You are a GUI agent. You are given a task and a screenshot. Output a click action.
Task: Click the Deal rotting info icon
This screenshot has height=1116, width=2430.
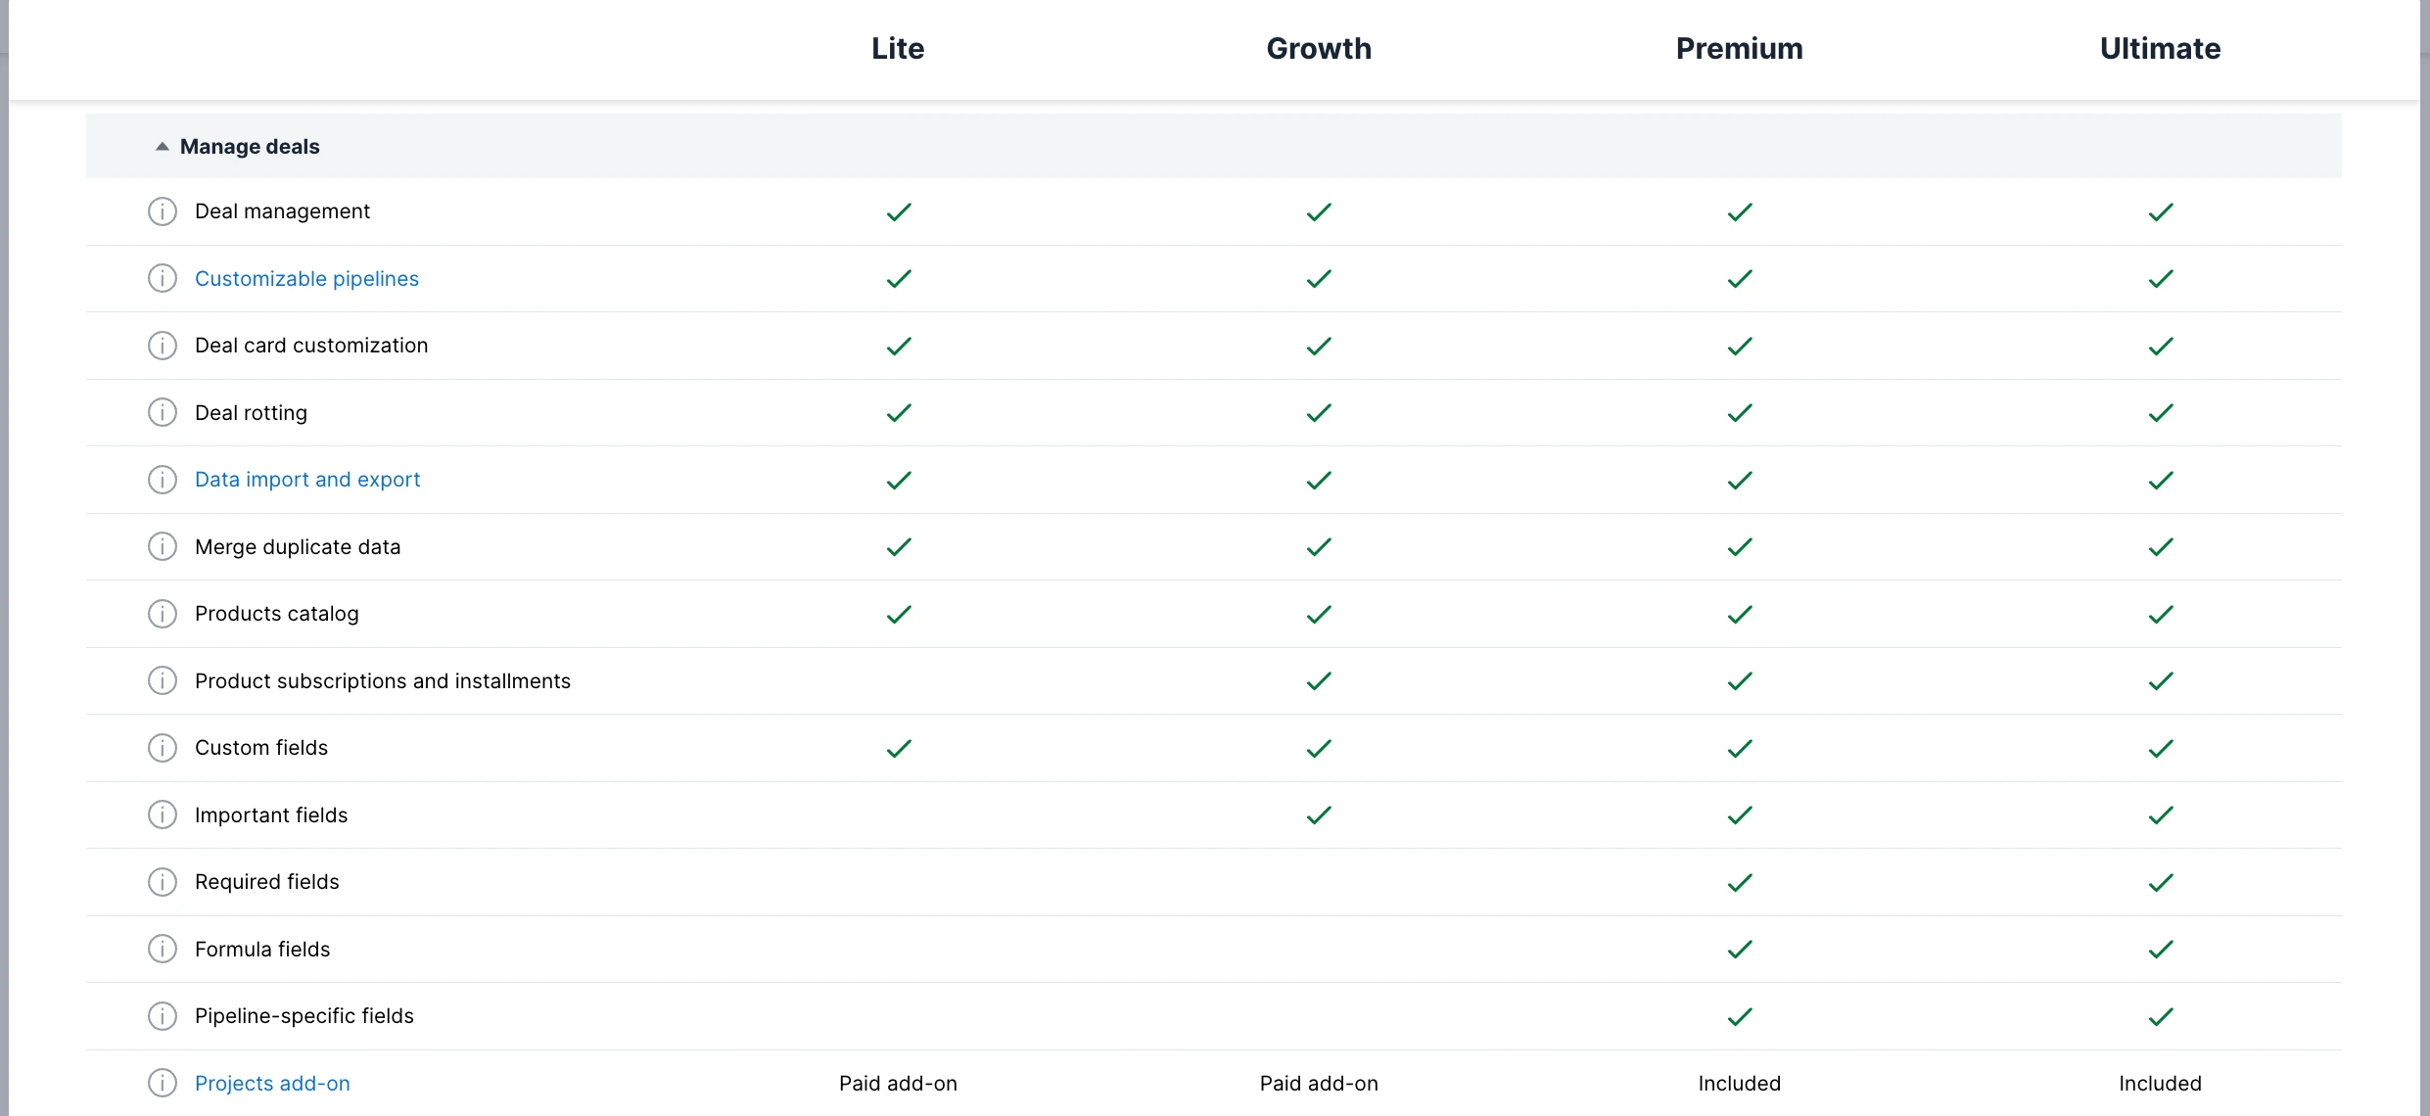[x=163, y=412]
